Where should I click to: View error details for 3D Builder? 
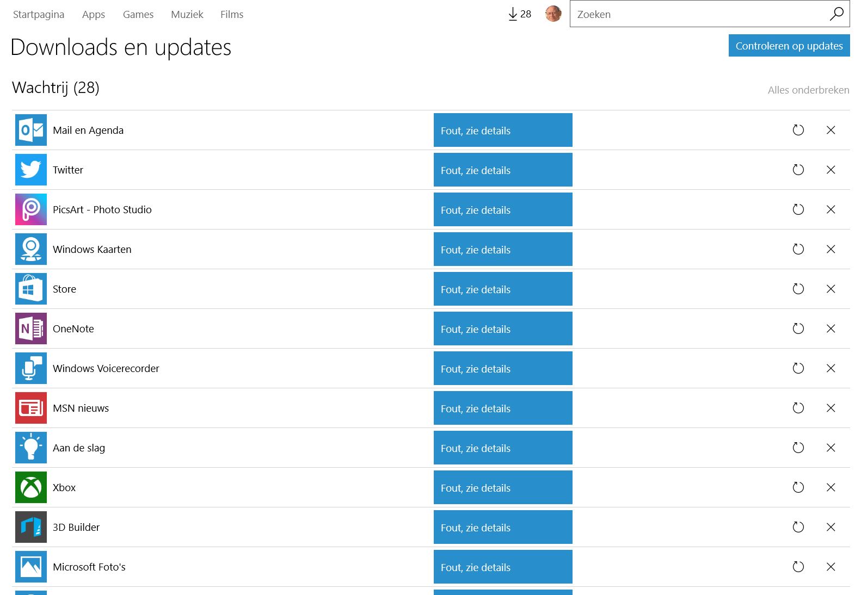(503, 527)
